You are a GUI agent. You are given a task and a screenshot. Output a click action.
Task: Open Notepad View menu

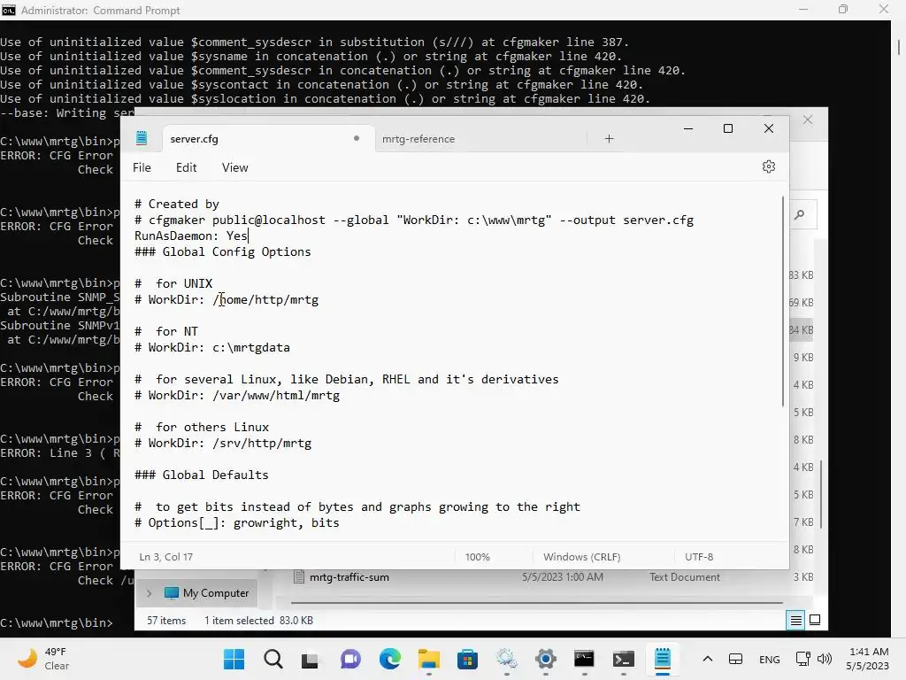click(234, 167)
